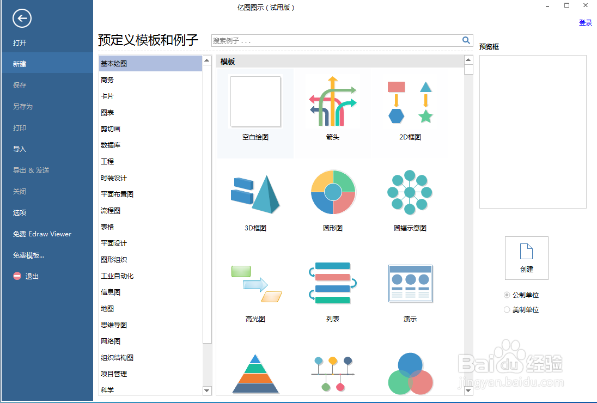Click the 创建 create button

pos(526,258)
